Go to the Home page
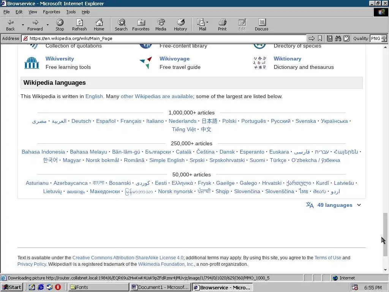 coord(99,25)
